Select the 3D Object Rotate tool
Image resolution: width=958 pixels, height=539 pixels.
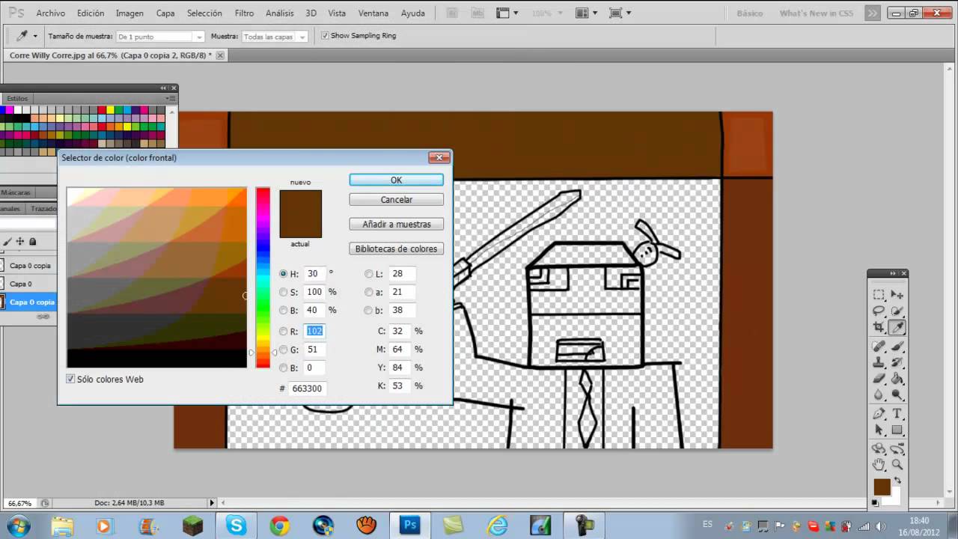click(879, 449)
